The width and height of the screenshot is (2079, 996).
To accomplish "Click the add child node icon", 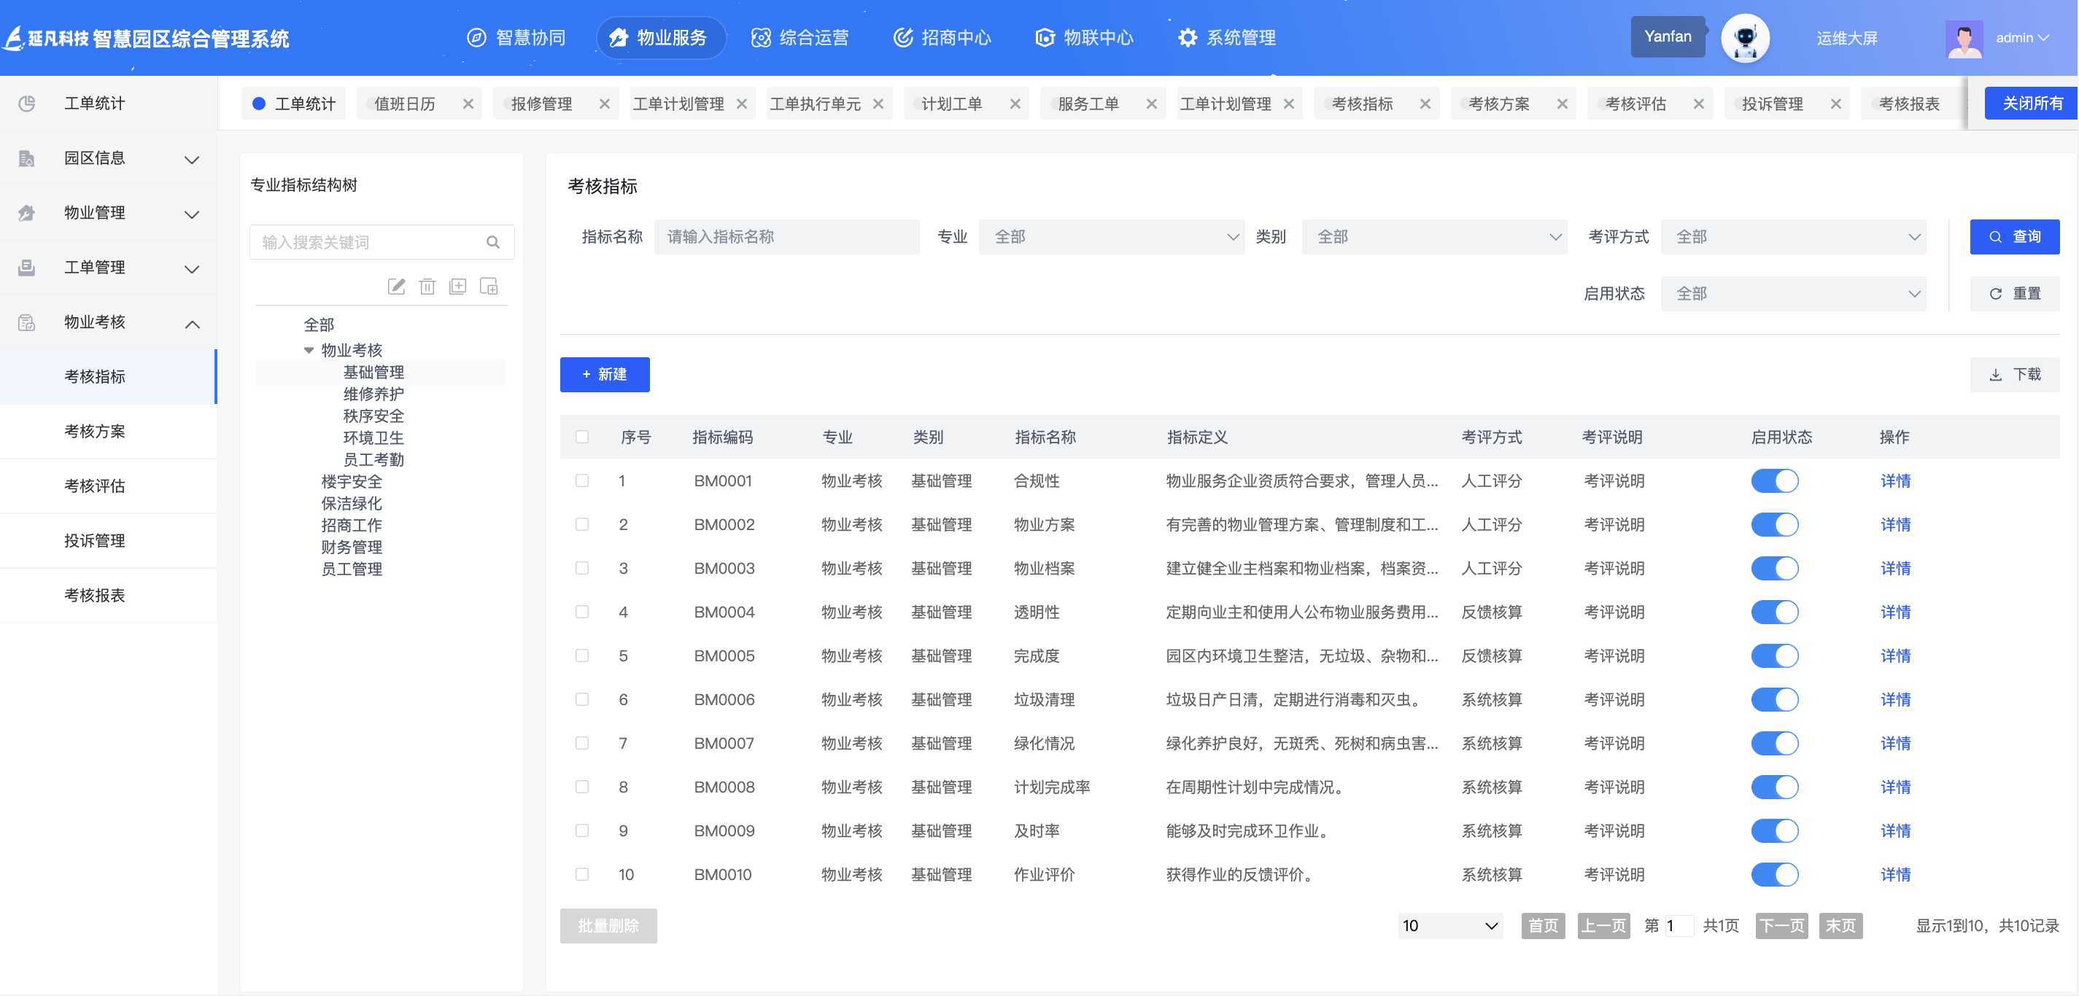I will click(x=489, y=287).
